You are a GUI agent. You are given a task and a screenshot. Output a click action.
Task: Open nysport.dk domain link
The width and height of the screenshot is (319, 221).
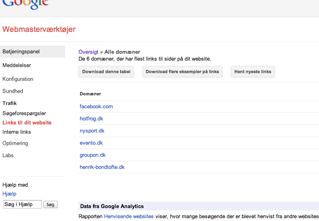(92, 131)
